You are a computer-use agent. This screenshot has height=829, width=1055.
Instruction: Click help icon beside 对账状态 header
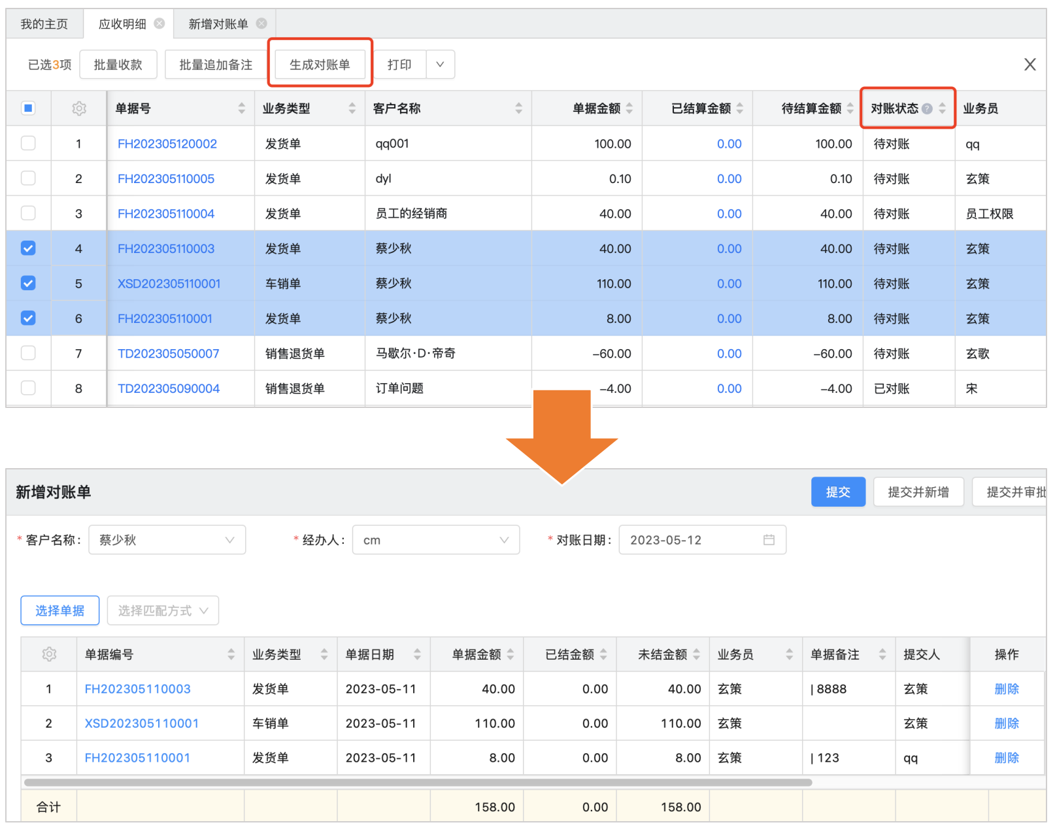click(x=927, y=109)
